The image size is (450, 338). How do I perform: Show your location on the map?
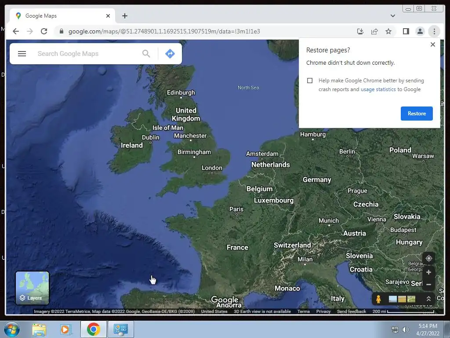coord(429,258)
